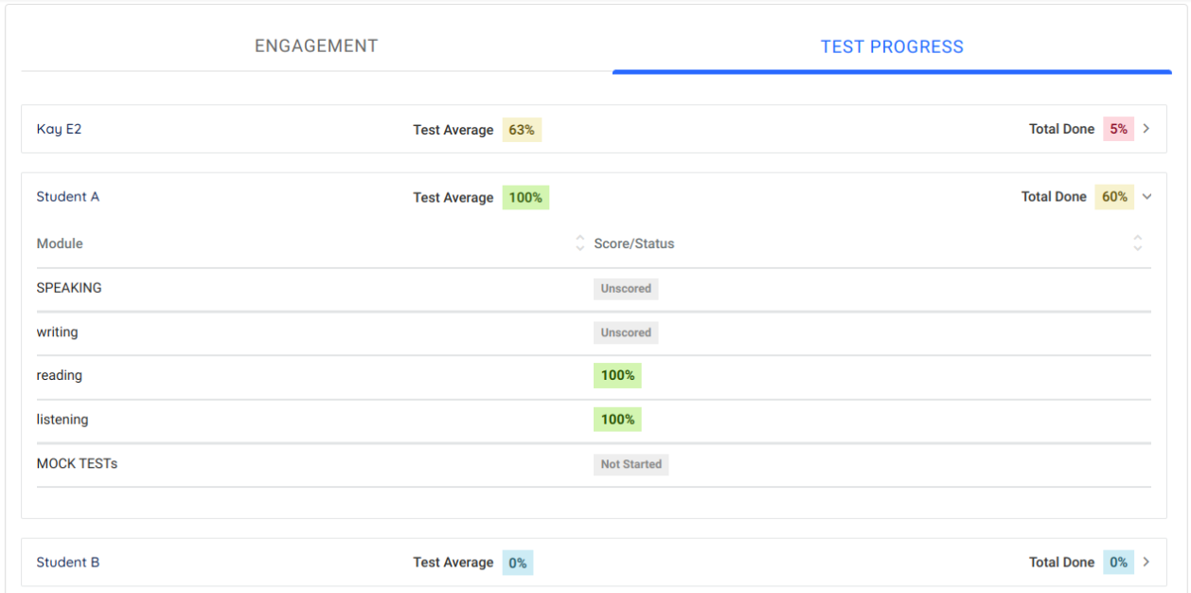Click the Module column header

60,243
